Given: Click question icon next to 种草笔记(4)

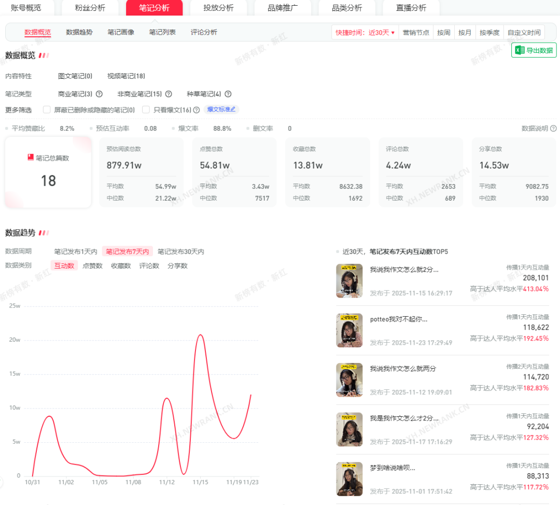Looking at the screenshot, I should [x=228, y=94].
